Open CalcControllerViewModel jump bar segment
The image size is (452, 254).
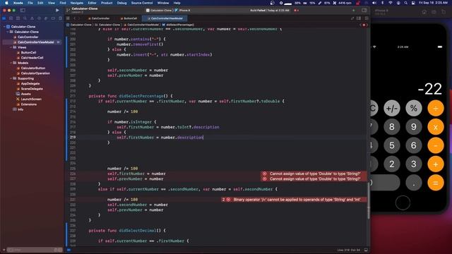(141, 25)
